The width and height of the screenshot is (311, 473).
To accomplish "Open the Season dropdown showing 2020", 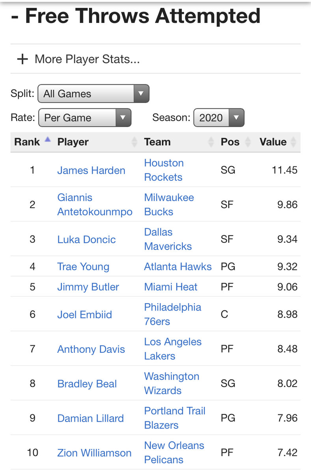I will (219, 117).
